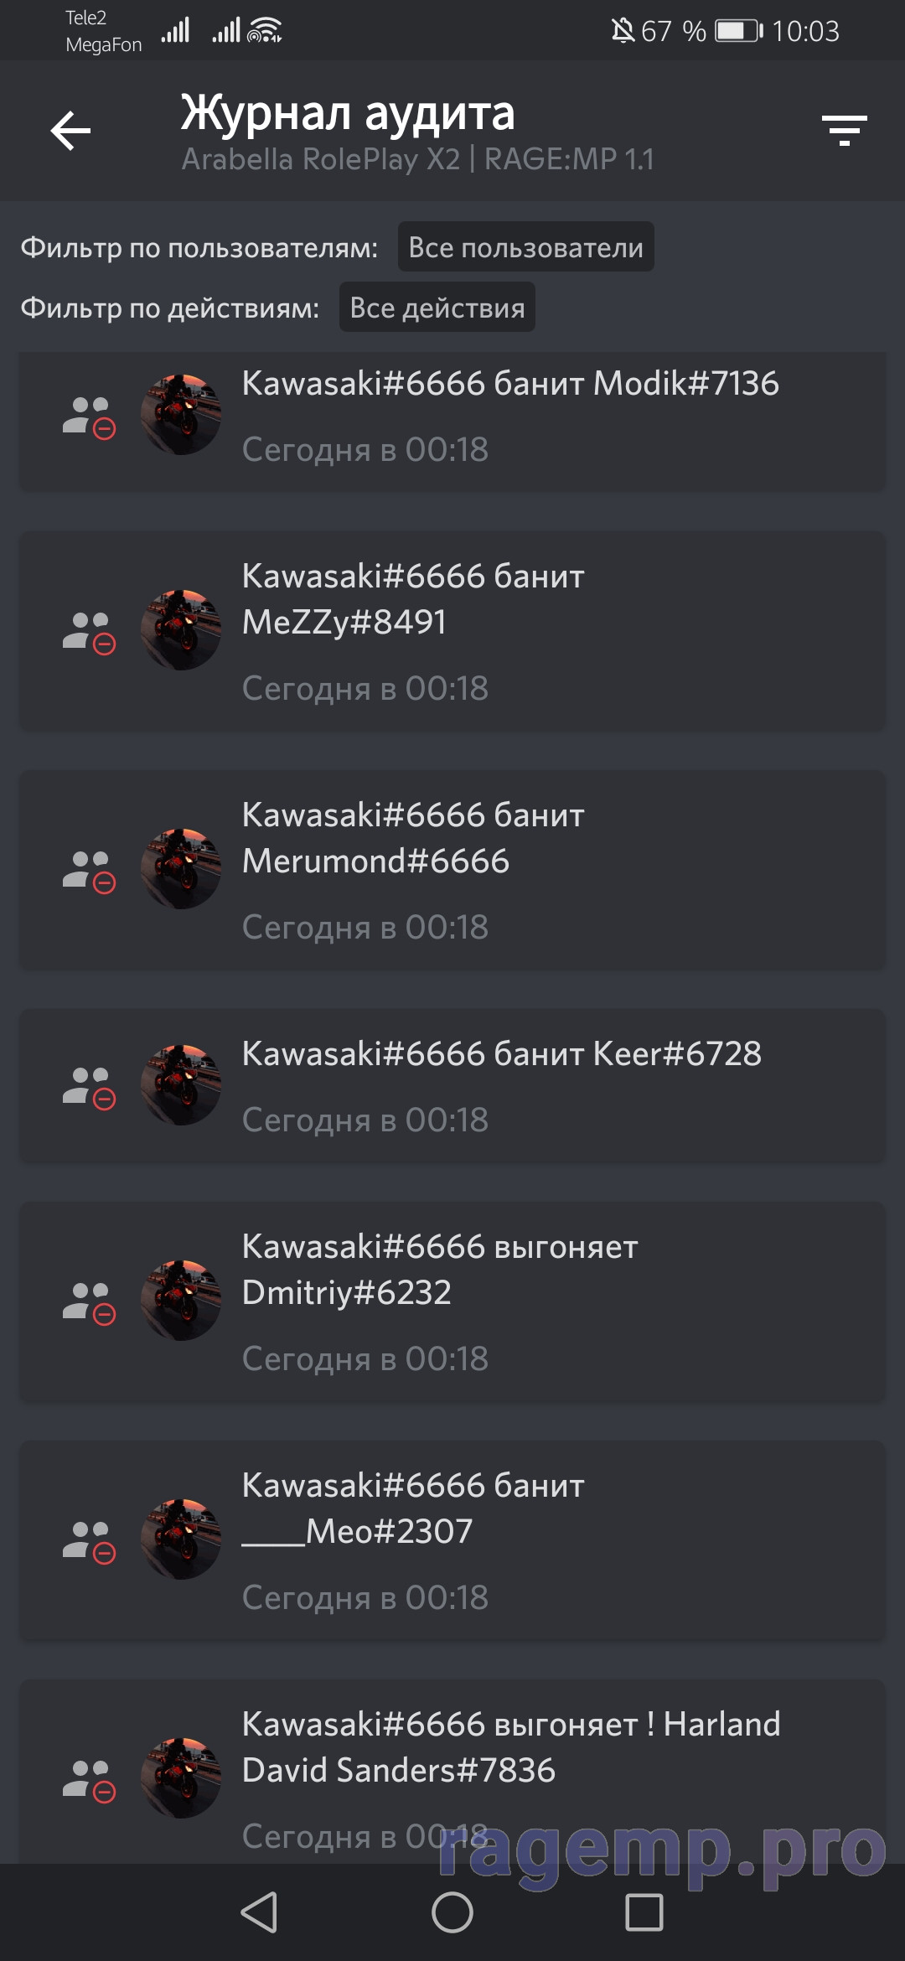Tap the back arrow in the header

[70, 131]
